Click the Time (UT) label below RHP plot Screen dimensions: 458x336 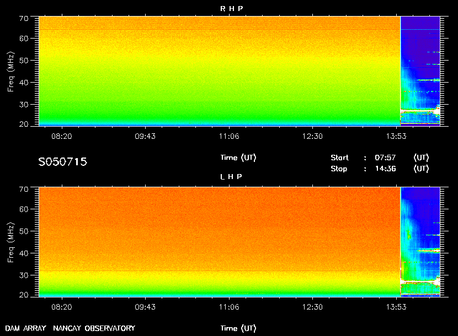[238, 158]
